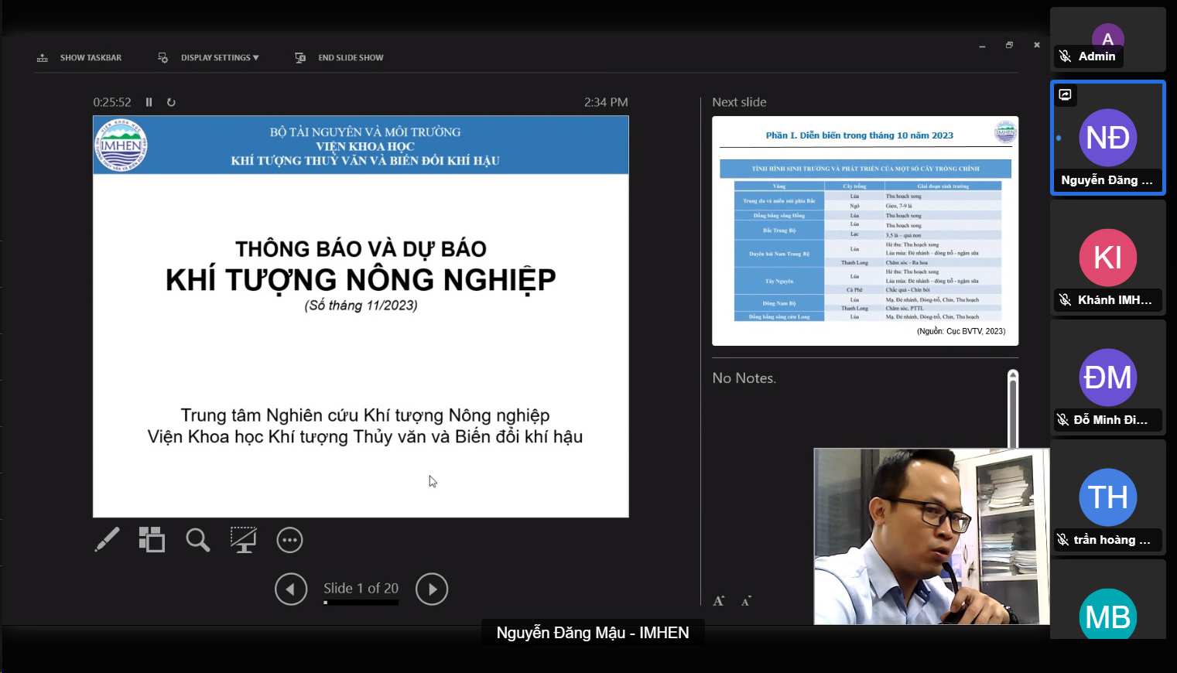The height and width of the screenshot is (673, 1177).
Task: Expand the Display Settings dropdown
Action: click(x=209, y=58)
